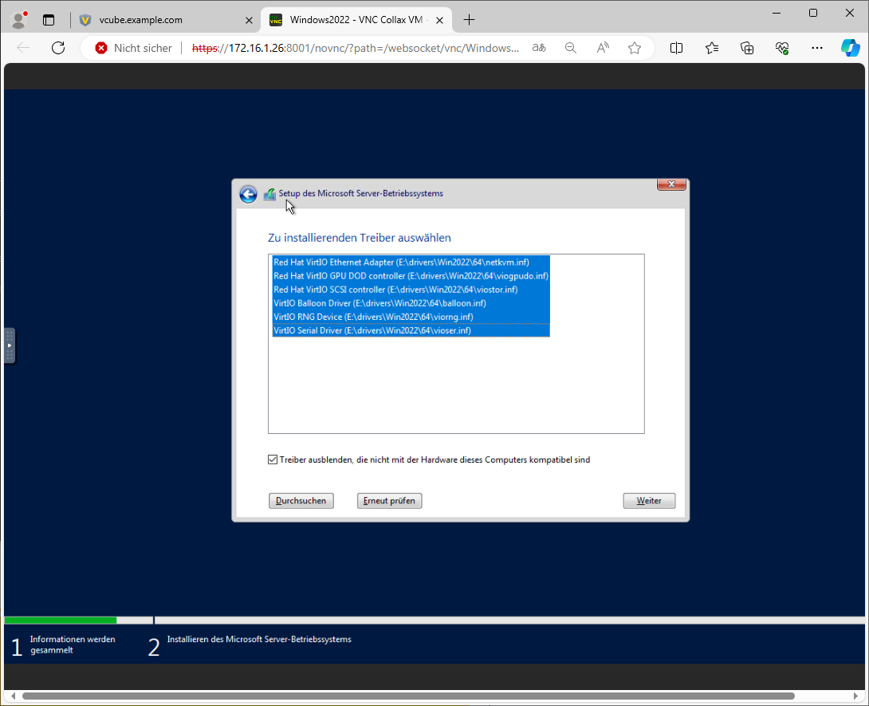Open a new browser tab
The image size is (869, 706).
469,20
